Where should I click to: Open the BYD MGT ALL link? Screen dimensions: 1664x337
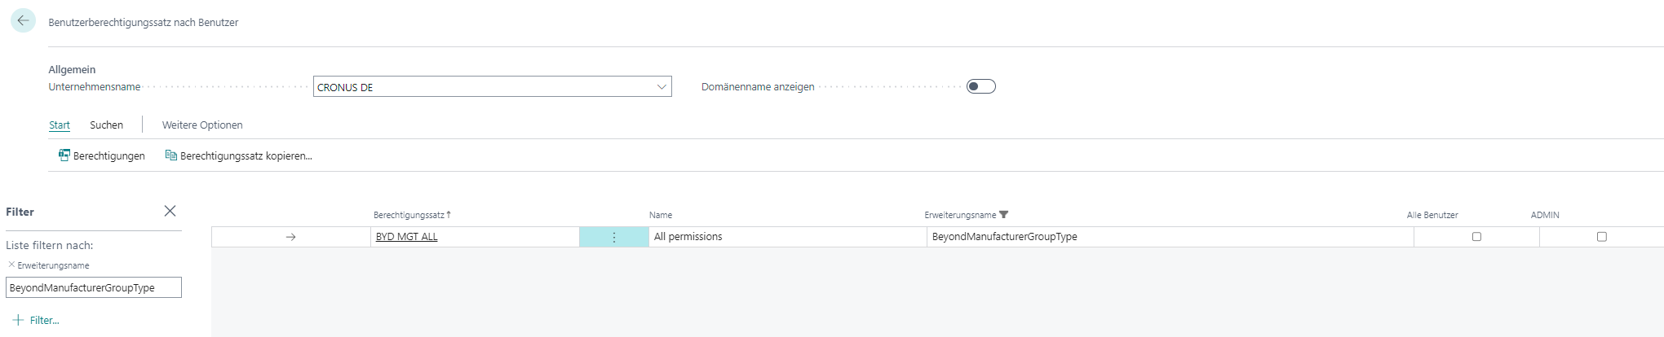[406, 237]
